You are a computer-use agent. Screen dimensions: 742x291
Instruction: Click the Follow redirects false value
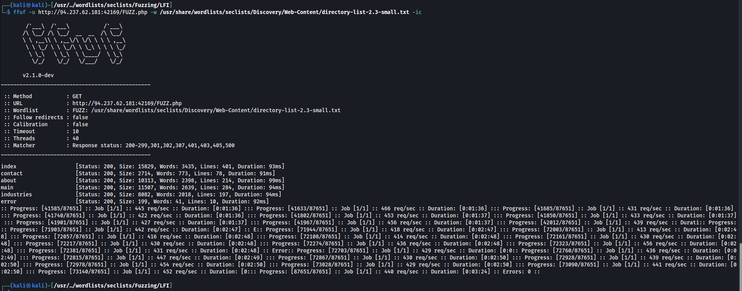click(80, 117)
